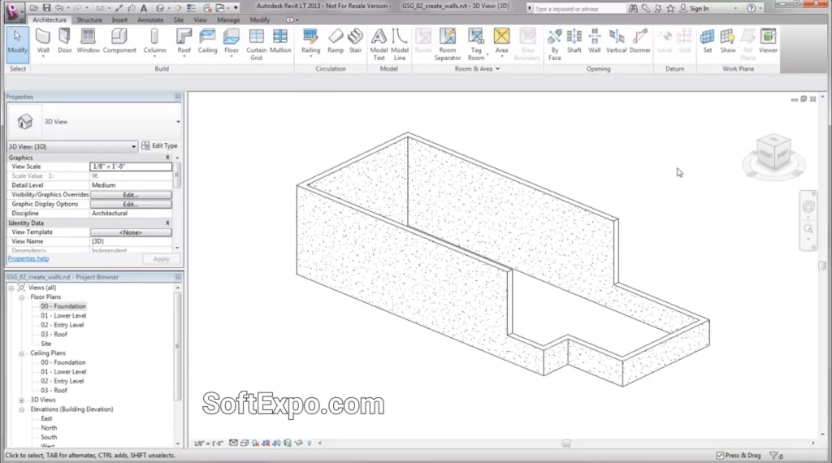Select the Shaft opening tool

(x=574, y=41)
